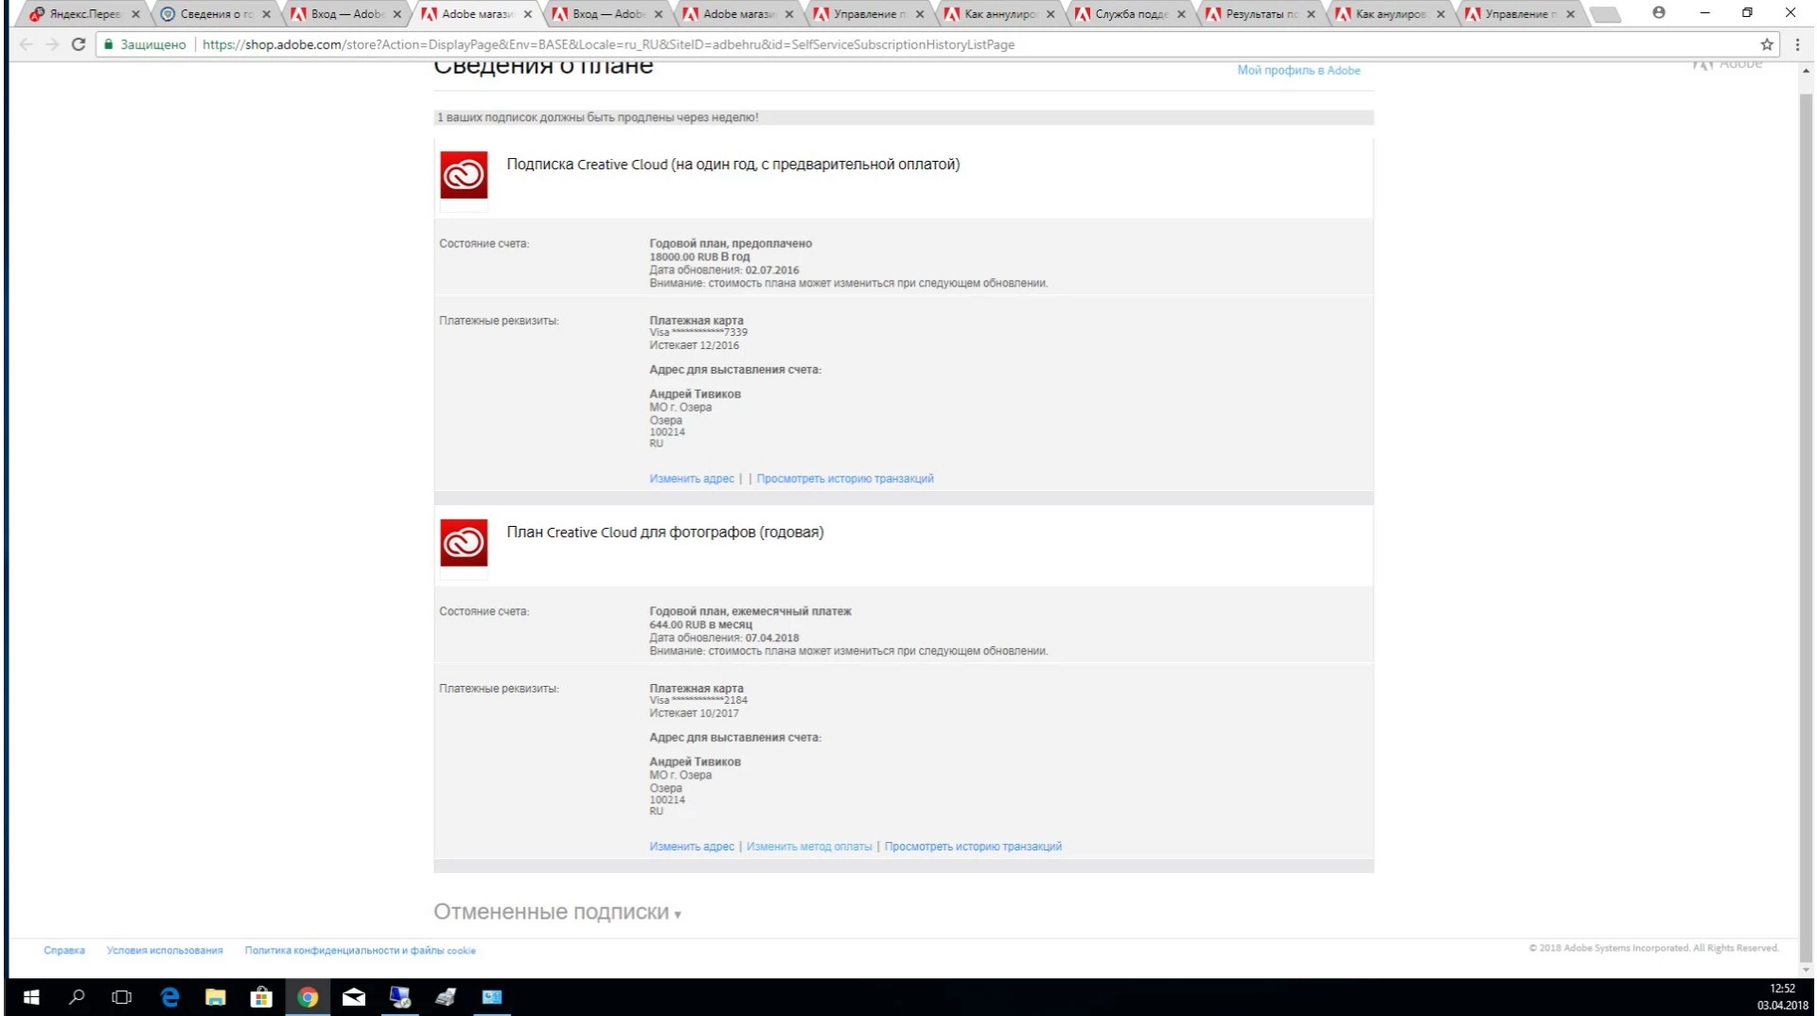
Task: Close the Результаты по tab
Action: pyautogui.click(x=1311, y=14)
